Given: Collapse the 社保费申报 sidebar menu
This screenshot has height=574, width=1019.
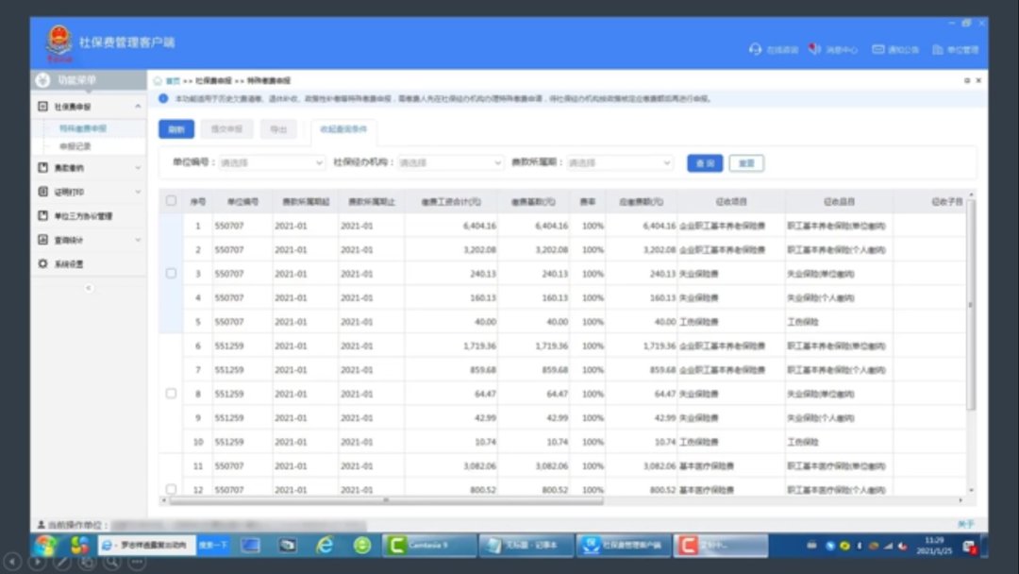Looking at the screenshot, I should tap(138, 108).
